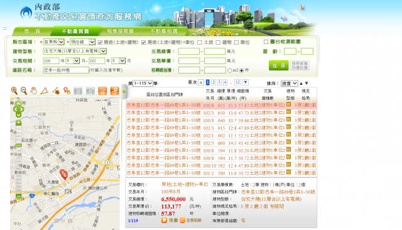
Task: Select the 坪 area unit radio button
Action: pos(241,70)
